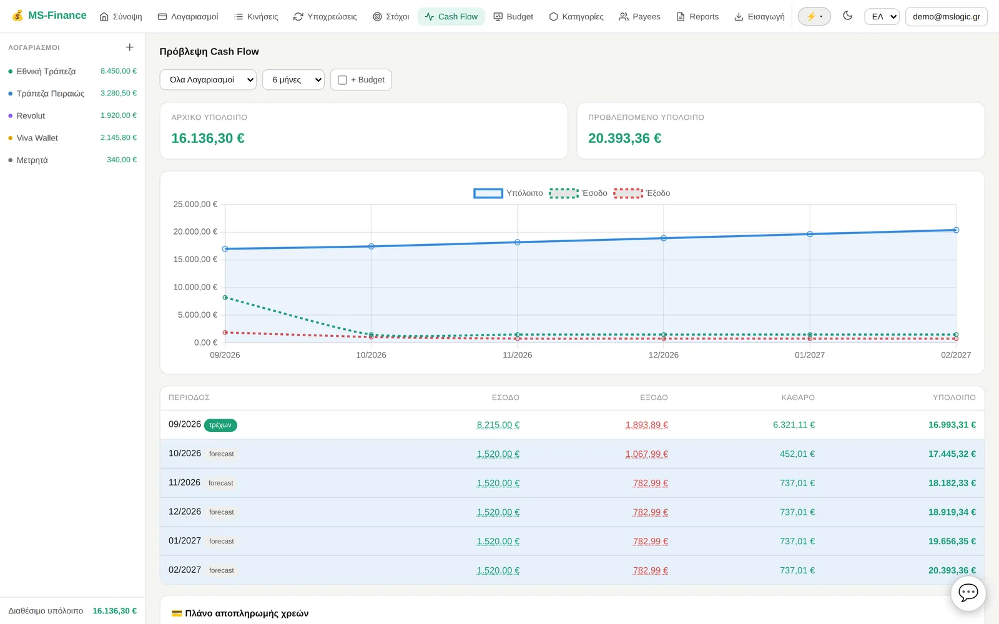This screenshot has width=999, height=624.
Task: Select Revolut account
Action: pyautogui.click(x=72, y=115)
